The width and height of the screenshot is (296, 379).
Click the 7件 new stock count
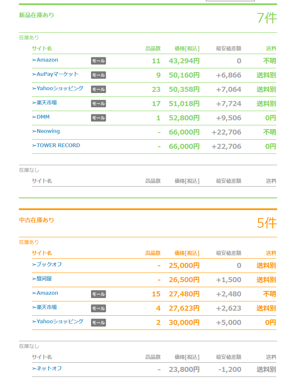click(267, 18)
